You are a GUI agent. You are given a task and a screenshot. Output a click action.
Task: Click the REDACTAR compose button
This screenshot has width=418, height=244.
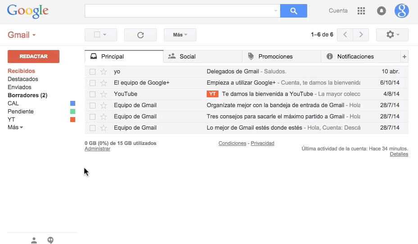point(34,56)
